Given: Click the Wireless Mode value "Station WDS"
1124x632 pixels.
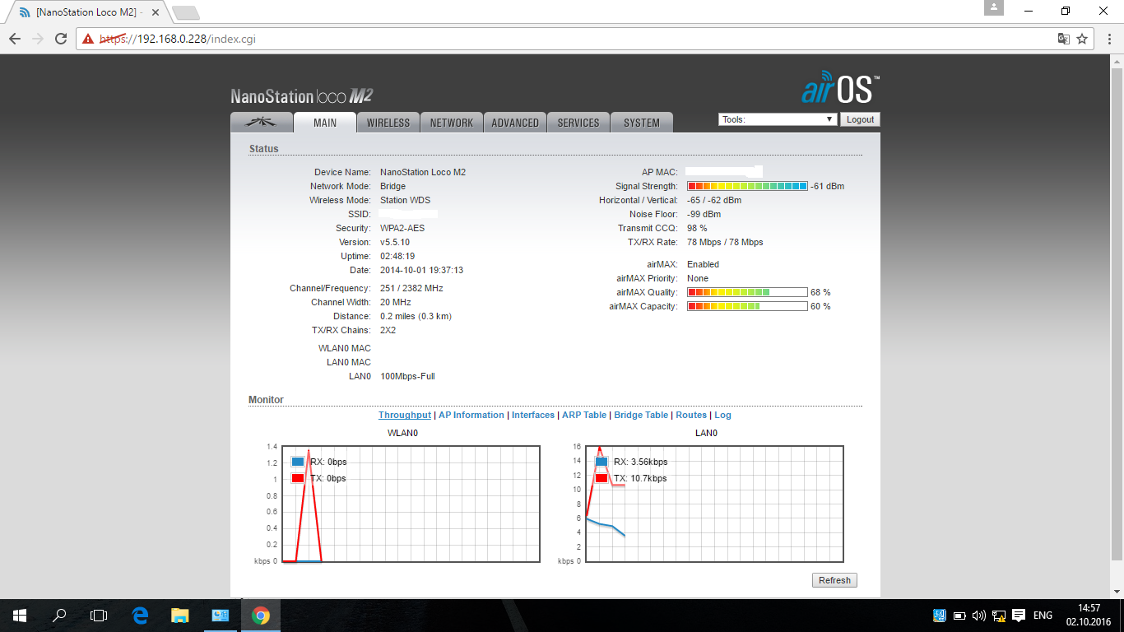Looking at the screenshot, I should click(x=405, y=200).
